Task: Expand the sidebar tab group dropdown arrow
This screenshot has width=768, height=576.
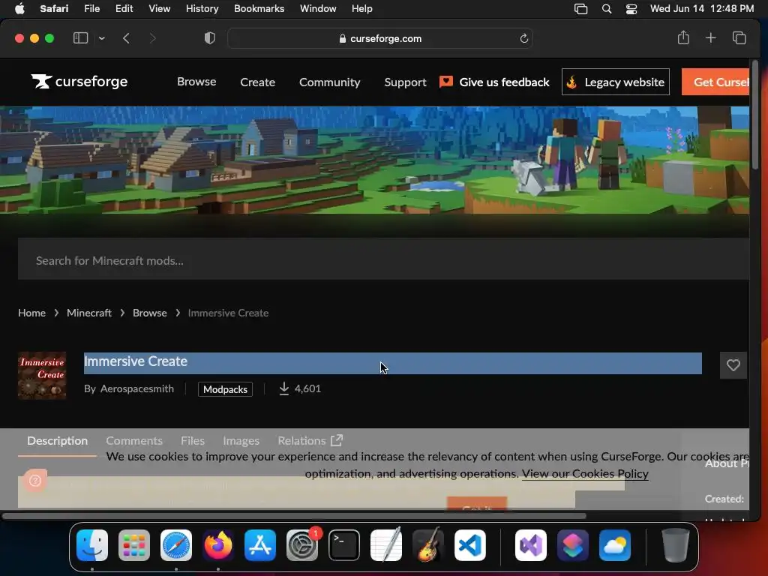Action: (x=101, y=38)
